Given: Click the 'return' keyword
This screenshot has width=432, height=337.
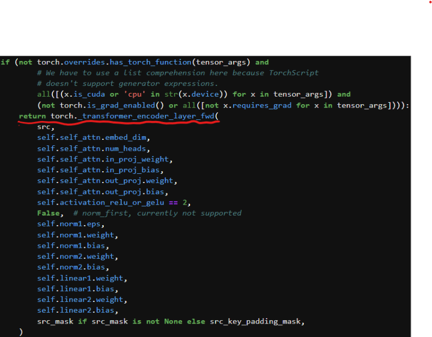Looking at the screenshot, I should pos(32,116).
